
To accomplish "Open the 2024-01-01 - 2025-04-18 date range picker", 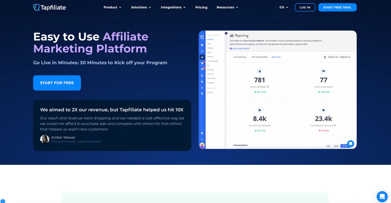I will pyautogui.click(x=338, y=57).
